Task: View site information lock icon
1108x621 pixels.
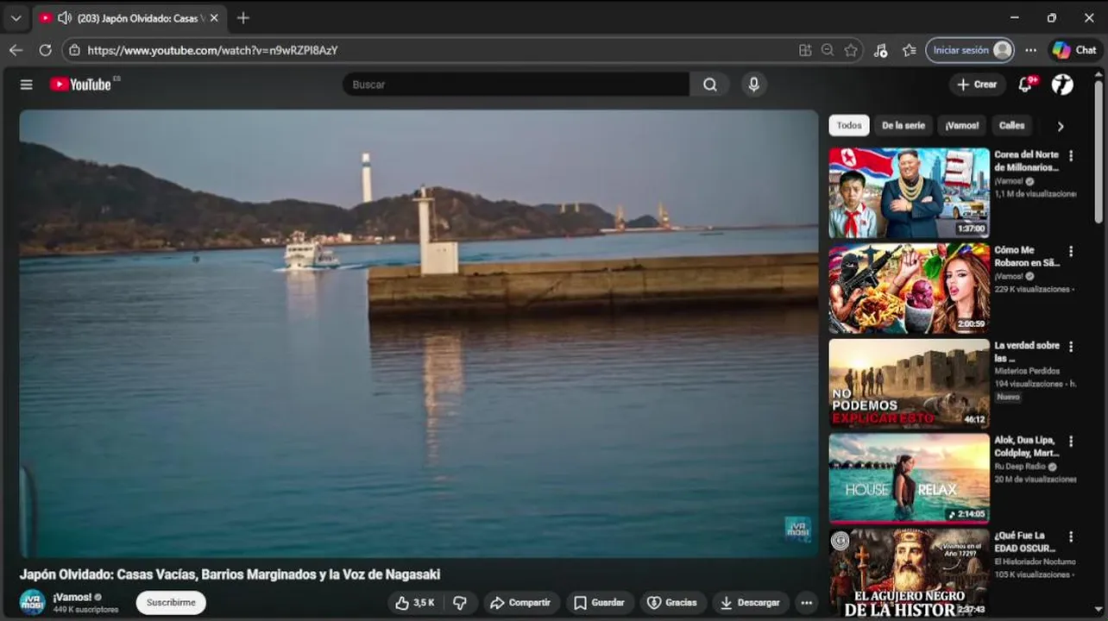Action: [x=74, y=50]
